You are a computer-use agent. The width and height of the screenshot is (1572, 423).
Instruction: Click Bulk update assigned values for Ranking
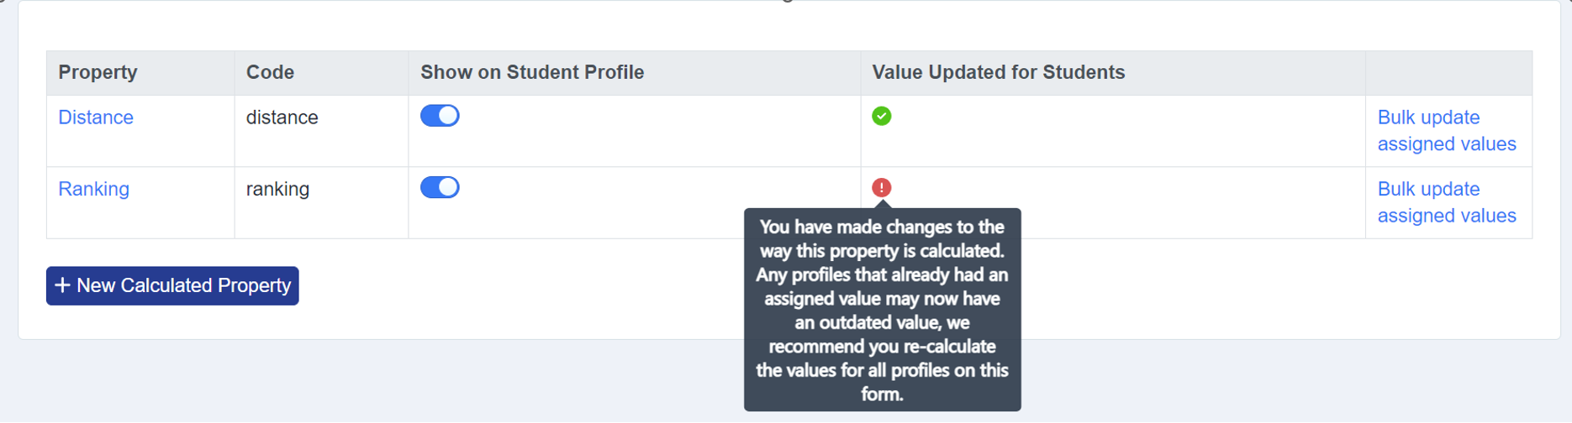pyautogui.click(x=1447, y=202)
